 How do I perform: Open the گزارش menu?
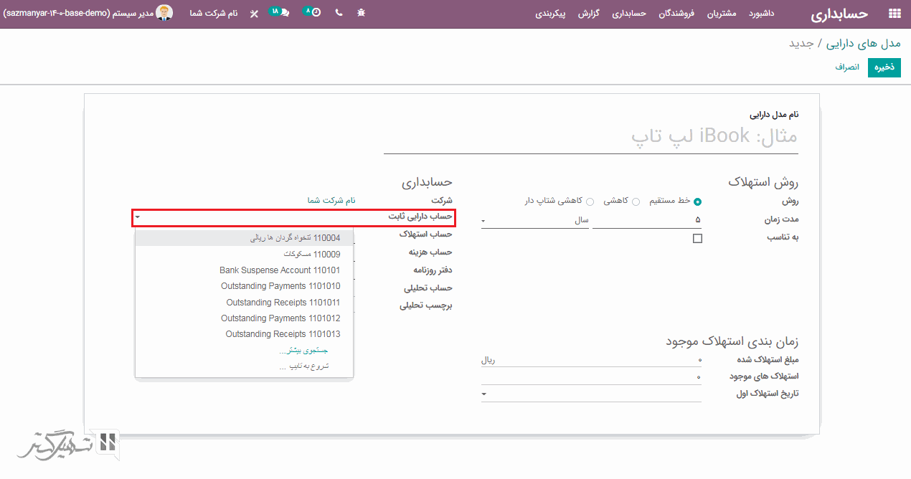click(589, 14)
